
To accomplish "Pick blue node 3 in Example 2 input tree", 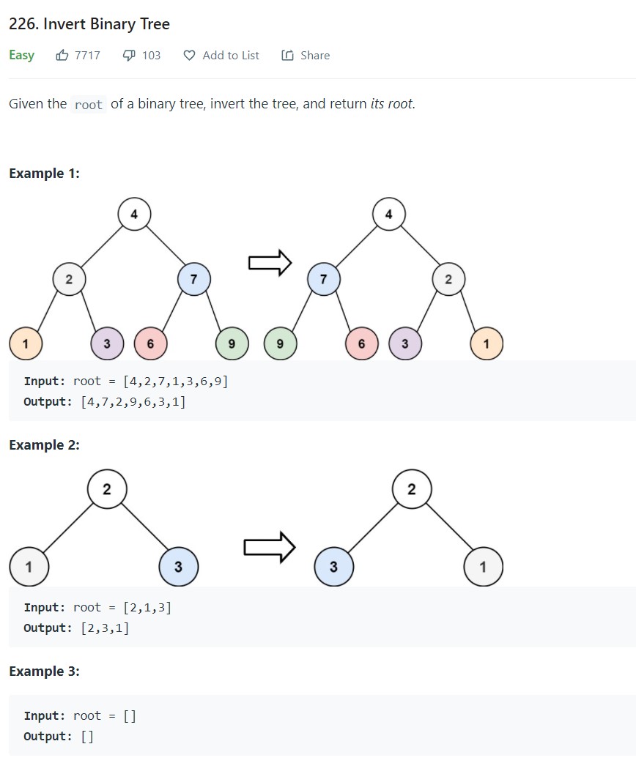I will point(178,567).
